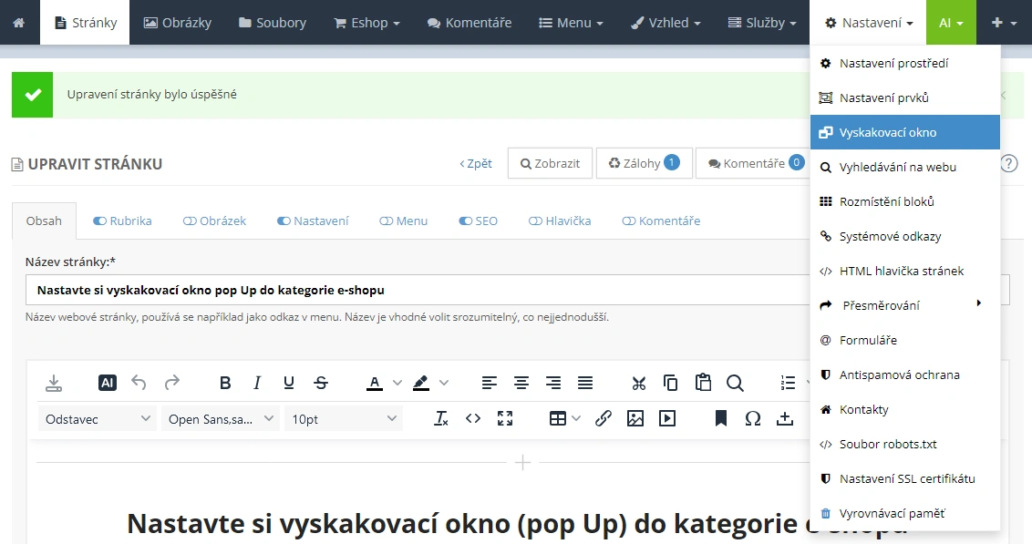The width and height of the screenshot is (1032, 544).
Task: Open the Odstavec paragraph format dropdown
Action: tap(97, 419)
